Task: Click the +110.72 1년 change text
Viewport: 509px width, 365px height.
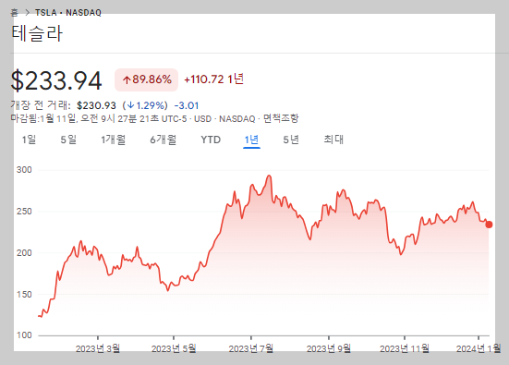Action: click(214, 79)
